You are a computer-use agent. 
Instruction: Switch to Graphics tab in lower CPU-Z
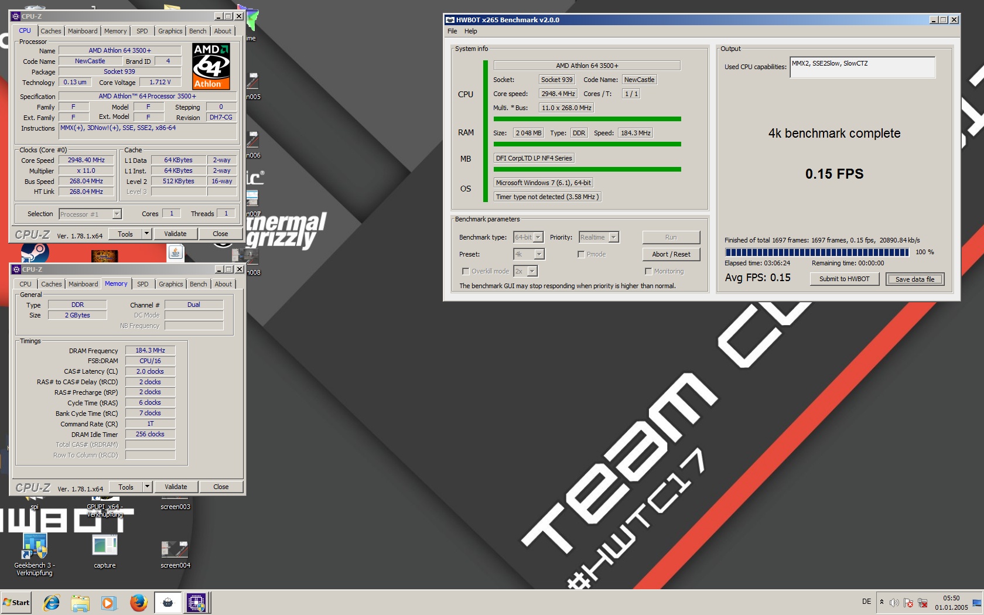[x=171, y=284]
